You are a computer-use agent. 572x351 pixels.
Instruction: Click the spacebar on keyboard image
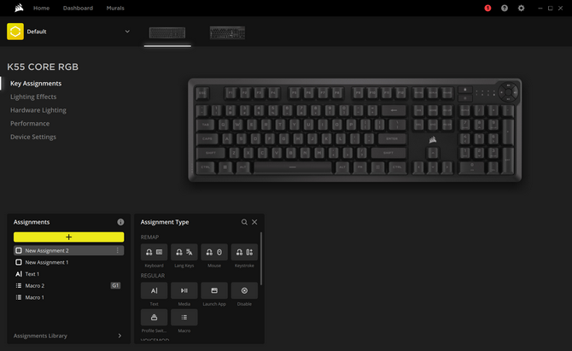point(293,167)
